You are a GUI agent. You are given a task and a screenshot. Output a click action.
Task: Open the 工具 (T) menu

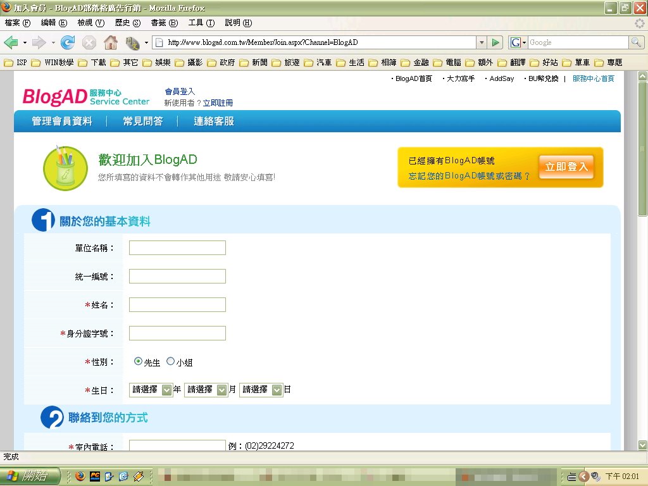click(x=201, y=23)
